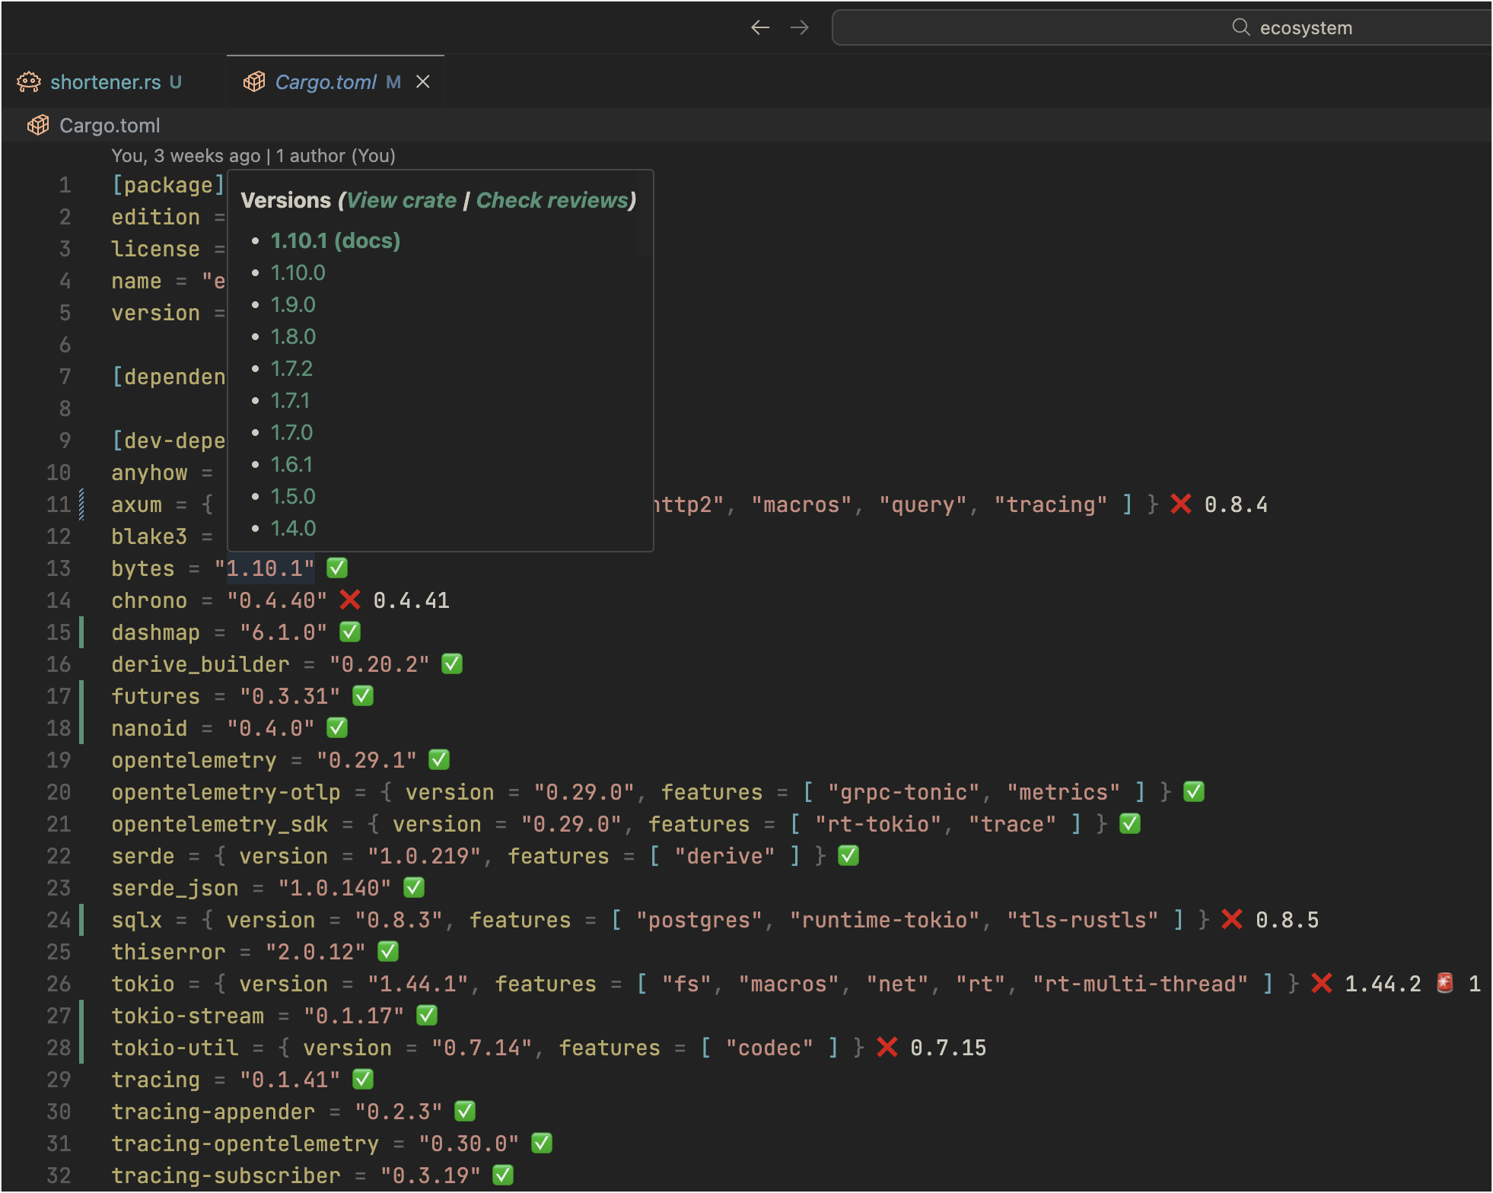Click the forward navigation arrow
Screen dimensions: 1493x1193
(x=799, y=28)
